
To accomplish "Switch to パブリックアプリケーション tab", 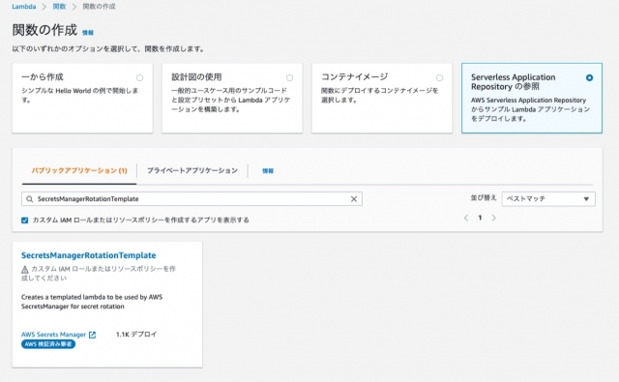I will 79,170.
